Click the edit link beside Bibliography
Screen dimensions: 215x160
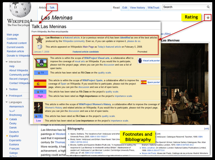pos(206,129)
